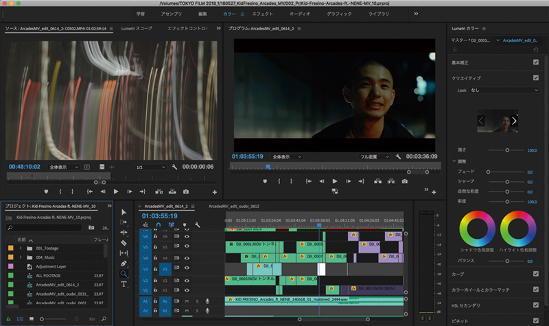Go to In point in Program monitor
The width and height of the screenshot is (549, 326).
click(308, 181)
